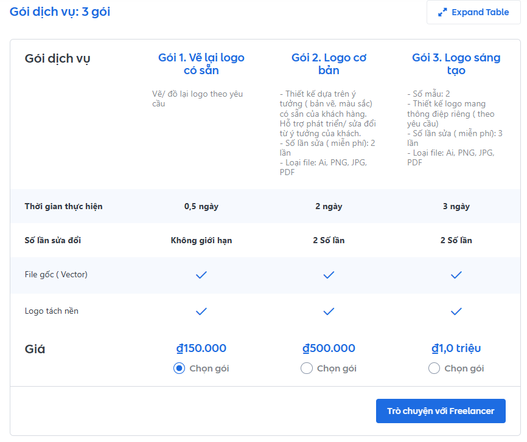This screenshot has width=527, height=442.
Task: Click Không giới hạn revisions cell
Action: 201,240
